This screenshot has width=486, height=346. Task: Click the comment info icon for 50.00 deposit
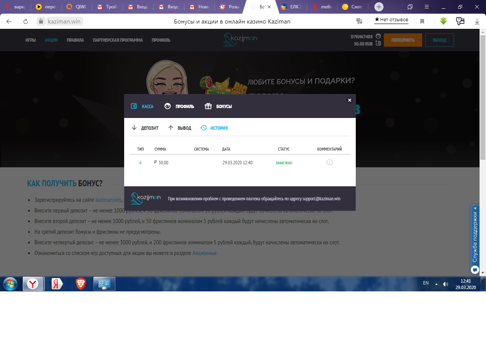coord(330,162)
